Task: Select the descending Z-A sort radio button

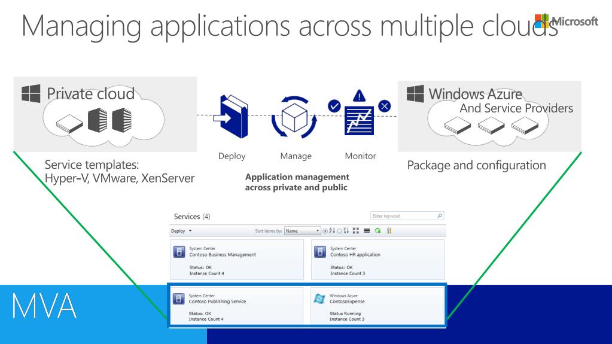Action: (340, 231)
